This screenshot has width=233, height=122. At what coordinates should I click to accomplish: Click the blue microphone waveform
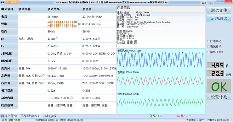tap(160, 59)
